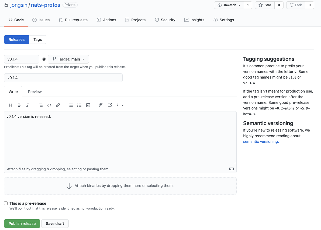Open the Security tab

165,20
